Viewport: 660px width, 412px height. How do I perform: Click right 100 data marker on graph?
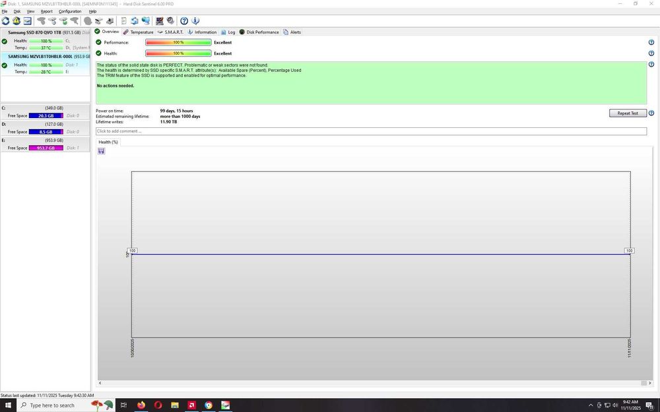pyautogui.click(x=629, y=250)
